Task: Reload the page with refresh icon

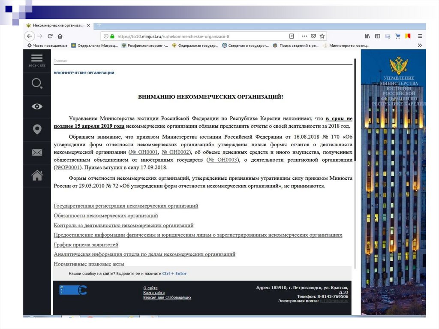Action: (x=50, y=36)
